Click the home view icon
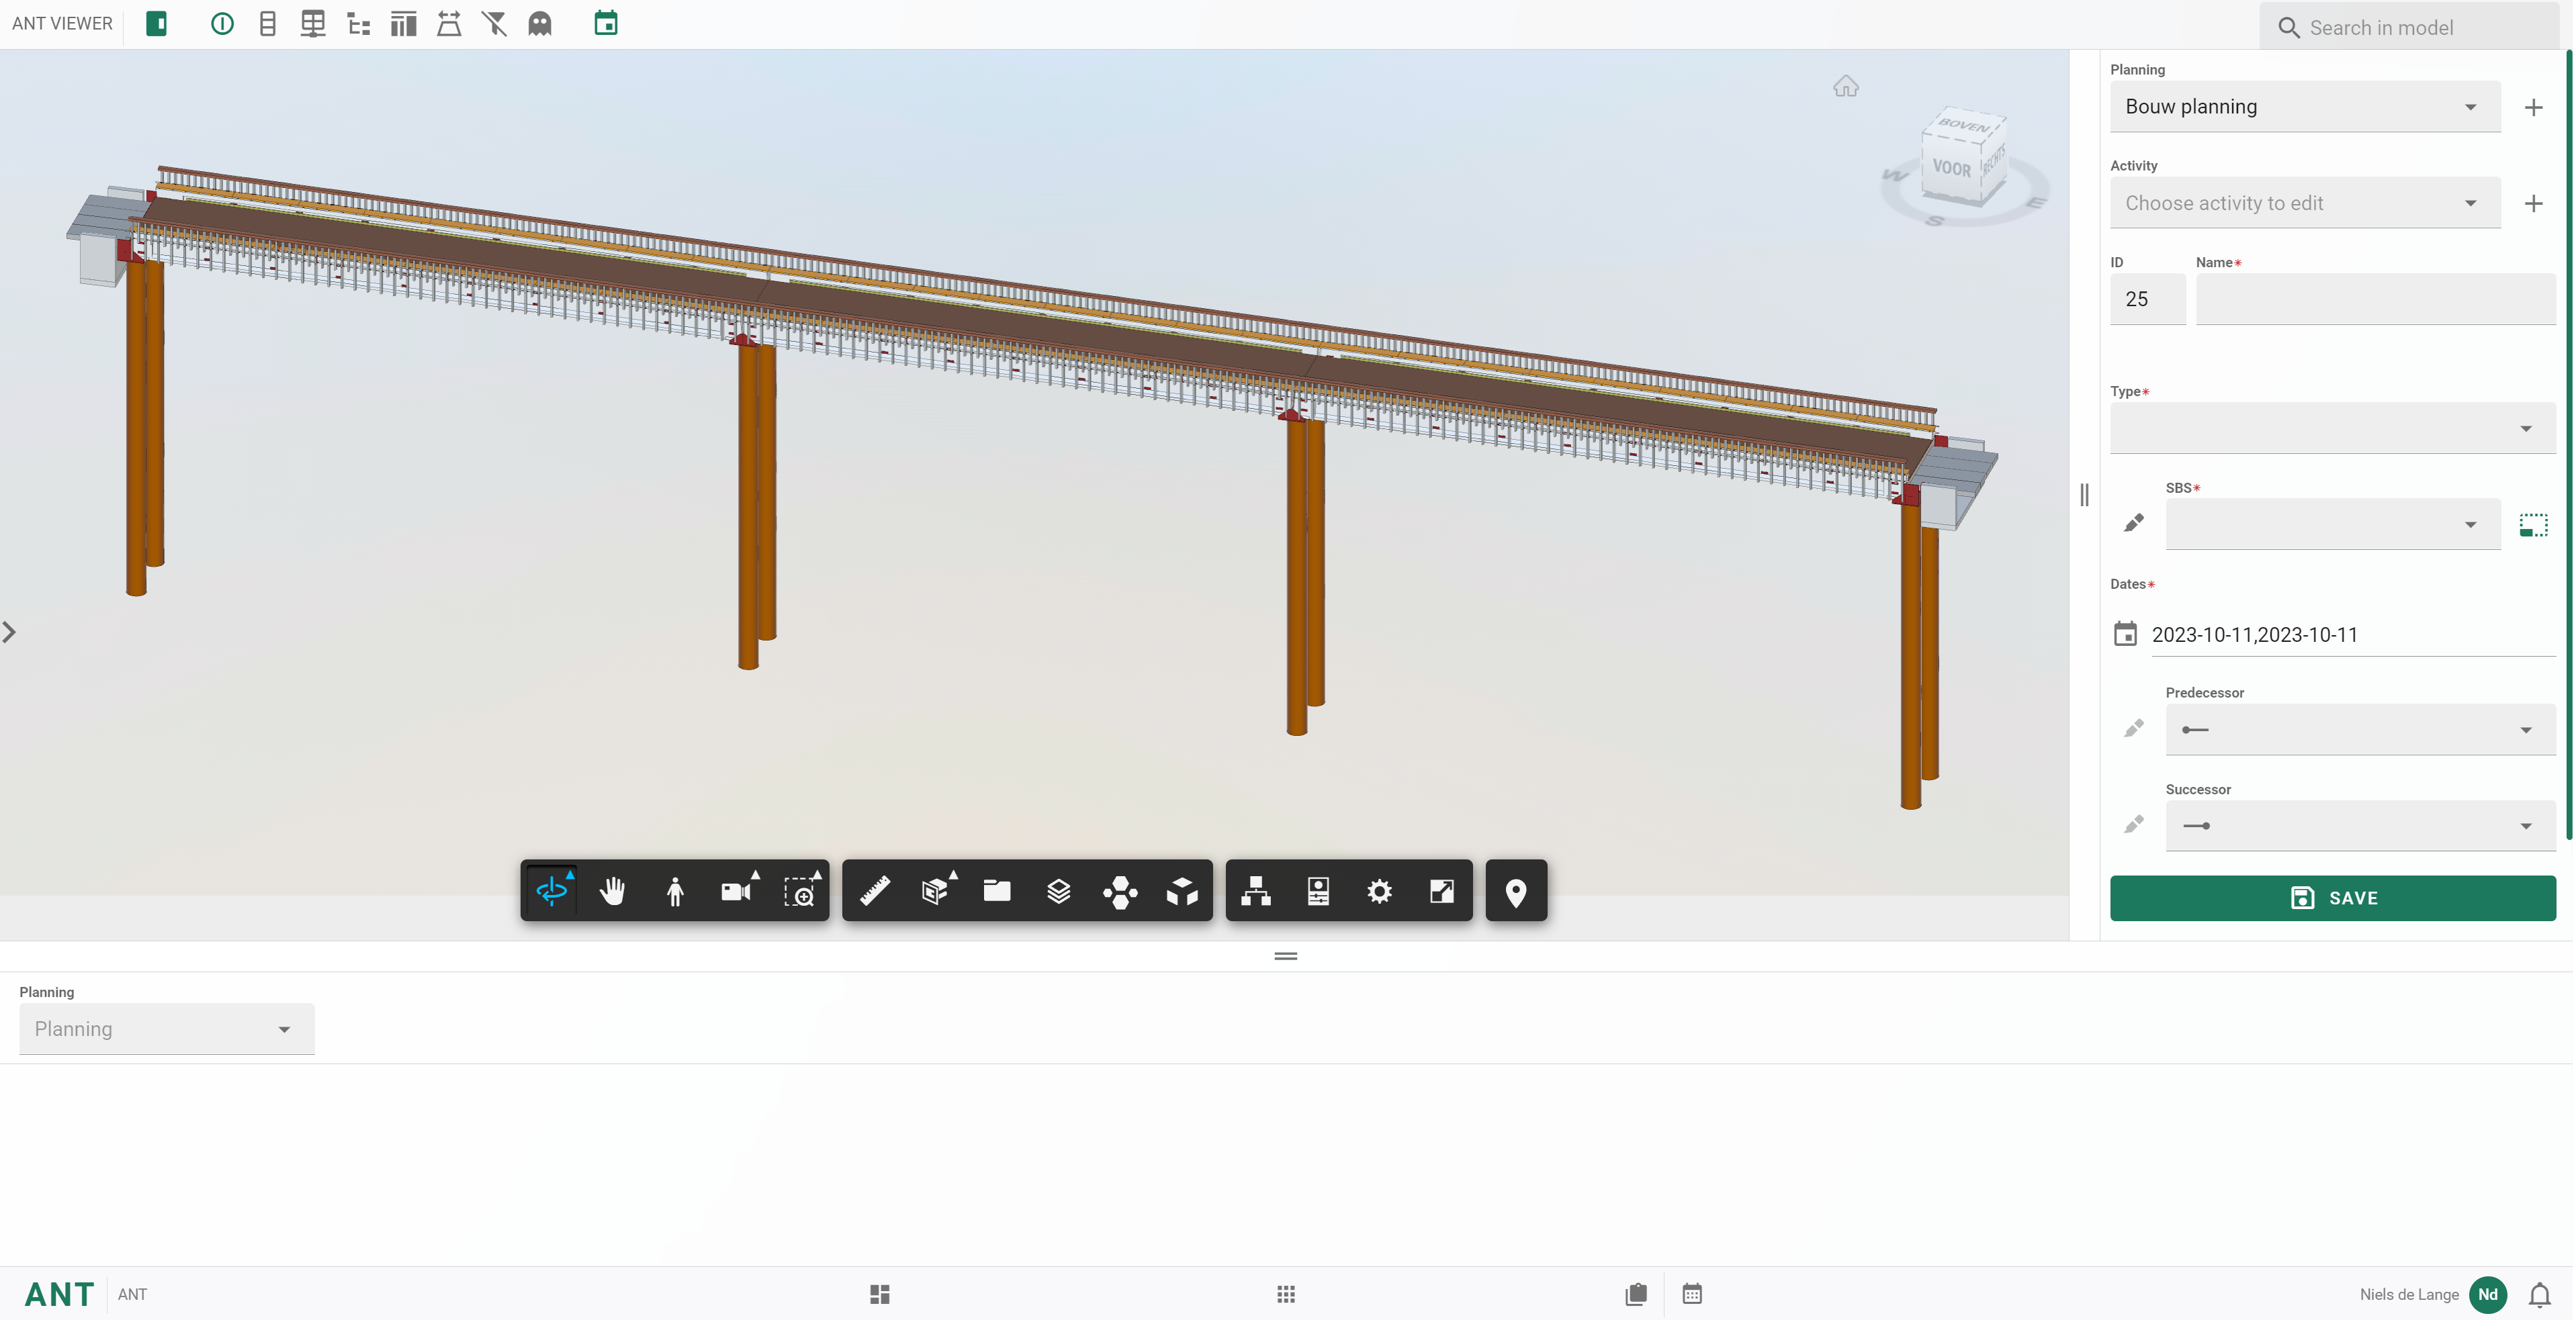The image size is (2576, 1320). [x=1846, y=87]
